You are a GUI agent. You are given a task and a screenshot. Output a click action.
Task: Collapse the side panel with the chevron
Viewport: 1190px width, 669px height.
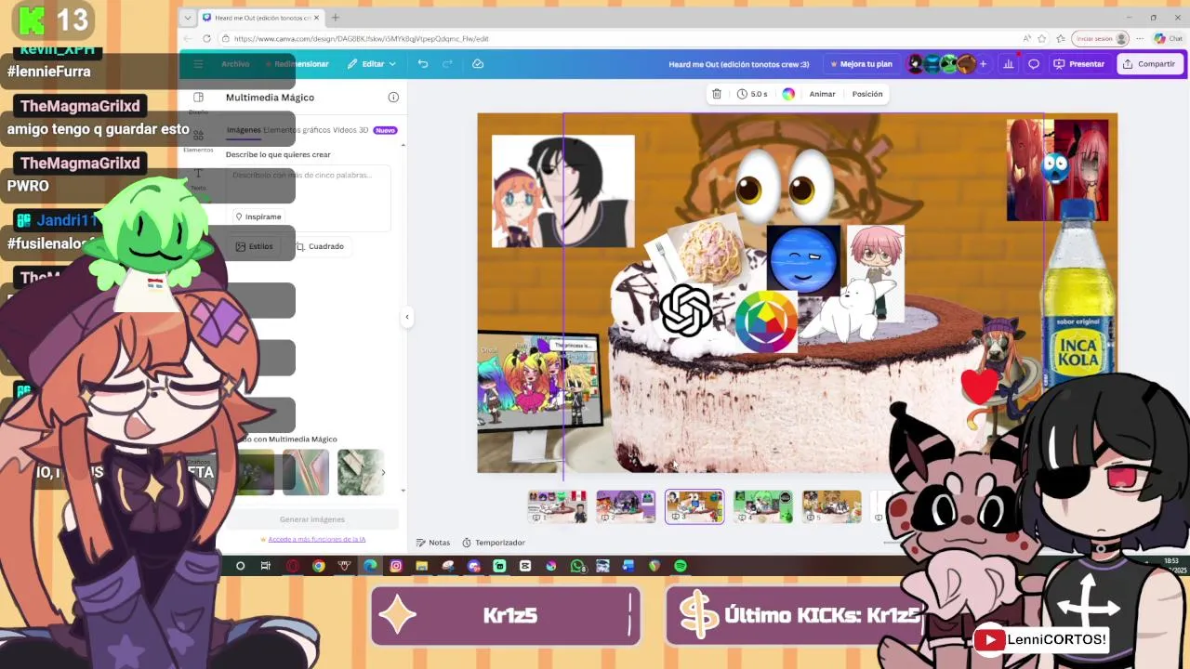406,317
